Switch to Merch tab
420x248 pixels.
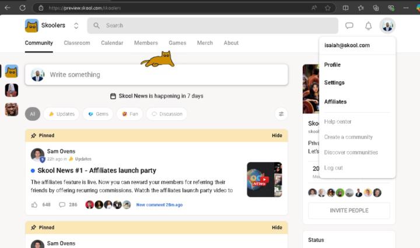205,43
